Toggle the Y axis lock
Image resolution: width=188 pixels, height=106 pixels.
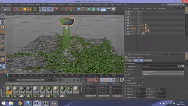[x=46, y=9]
